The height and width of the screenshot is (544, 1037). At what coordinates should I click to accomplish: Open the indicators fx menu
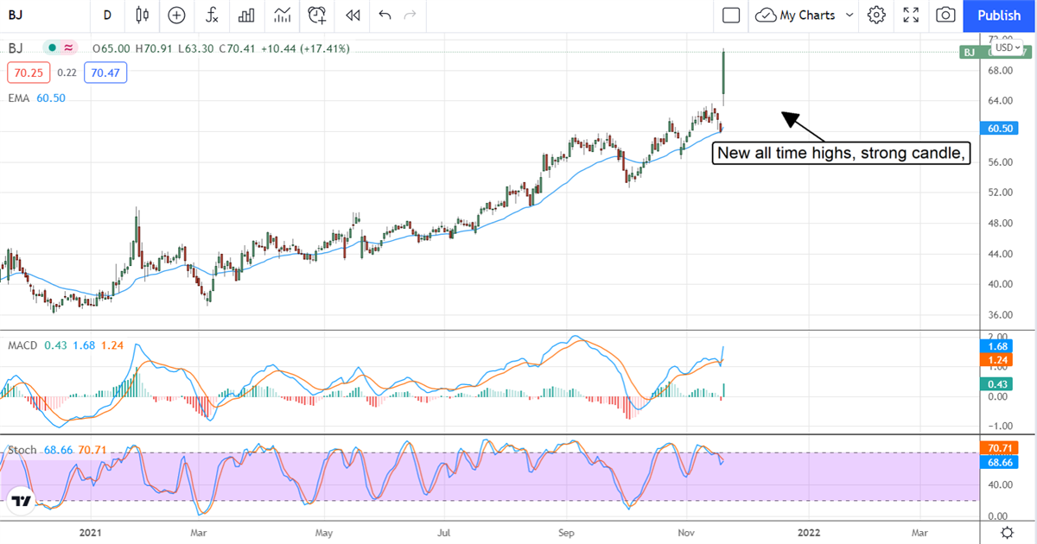pyautogui.click(x=212, y=15)
